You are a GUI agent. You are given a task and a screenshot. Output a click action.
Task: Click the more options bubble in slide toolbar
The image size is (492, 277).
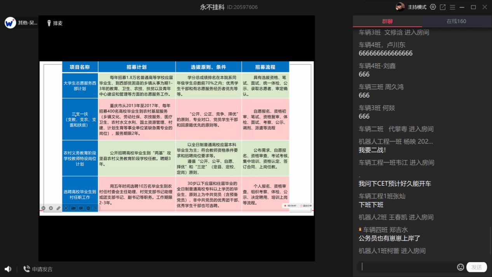click(x=88, y=208)
